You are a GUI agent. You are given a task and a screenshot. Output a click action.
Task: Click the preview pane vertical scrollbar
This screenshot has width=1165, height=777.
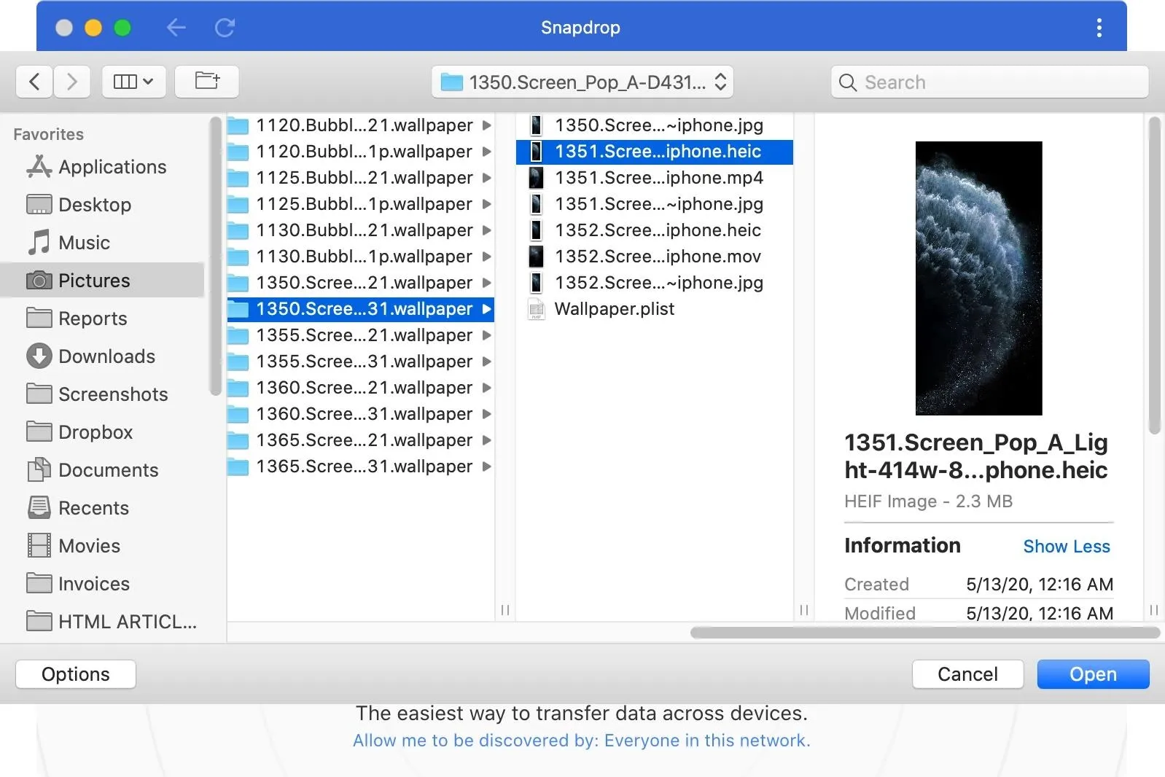pyautogui.click(x=1154, y=277)
